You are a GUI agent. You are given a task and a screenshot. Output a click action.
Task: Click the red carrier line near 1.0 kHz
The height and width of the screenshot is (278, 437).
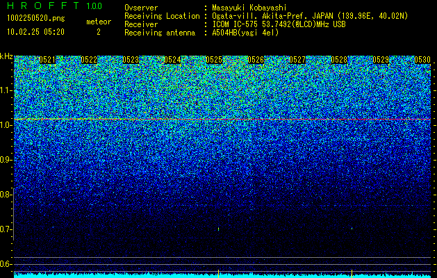coord(222,120)
